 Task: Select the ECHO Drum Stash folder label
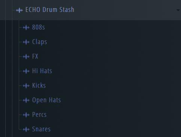pyautogui.click(x=50, y=10)
